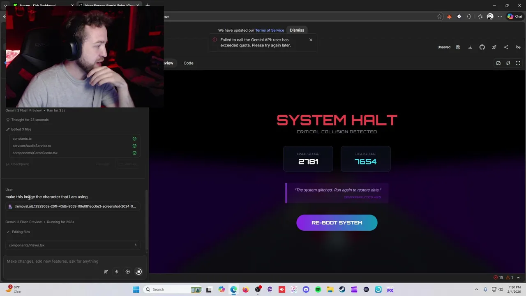Image resolution: width=526 pixels, height=296 pixels.
Task: Activate the microphone dictation icon
Action: coord(117,271)
